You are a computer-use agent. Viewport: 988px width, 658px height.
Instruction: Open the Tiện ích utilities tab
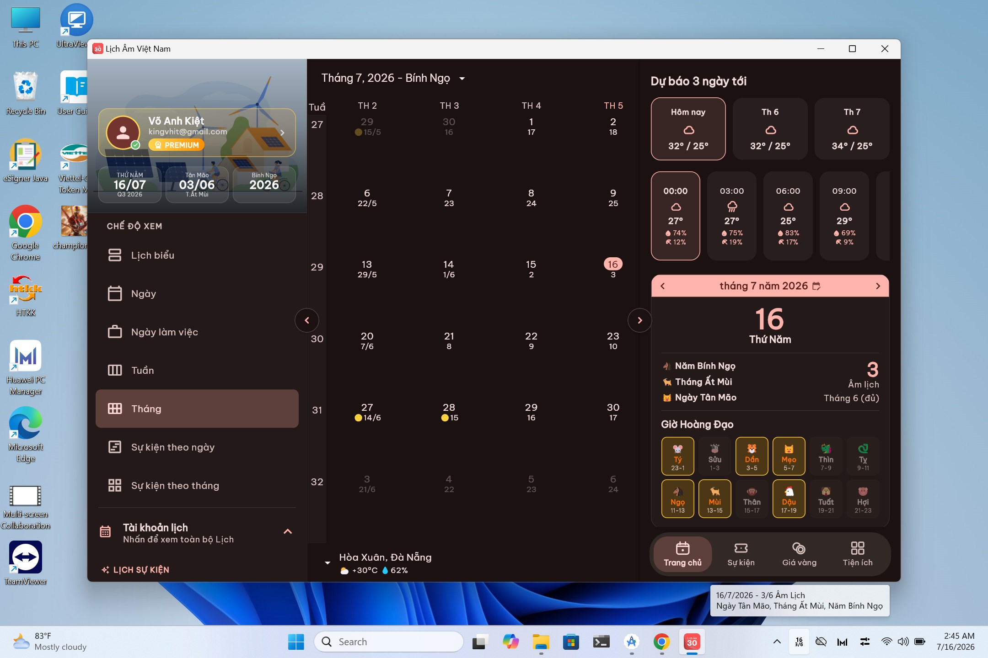tap(858, 554)
